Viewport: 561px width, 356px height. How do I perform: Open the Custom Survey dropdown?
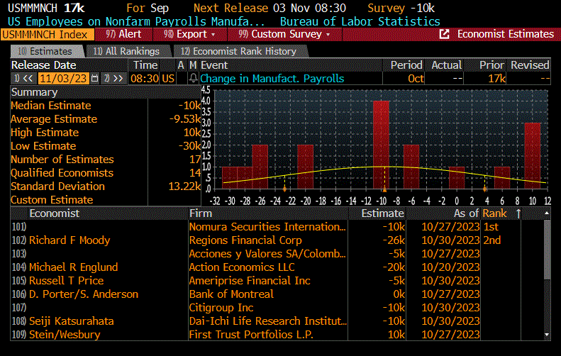coord(284,34)
